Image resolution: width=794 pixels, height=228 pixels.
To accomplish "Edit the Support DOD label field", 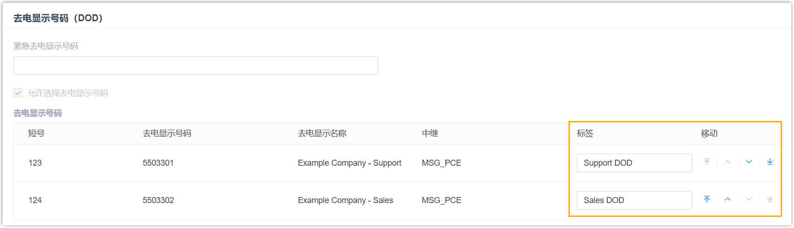I will click(634, 163).
